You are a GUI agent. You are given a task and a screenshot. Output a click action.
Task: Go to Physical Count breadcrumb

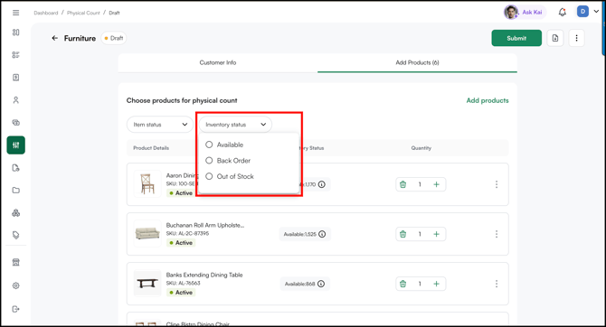pyautogui.click(x=83, y=13)
